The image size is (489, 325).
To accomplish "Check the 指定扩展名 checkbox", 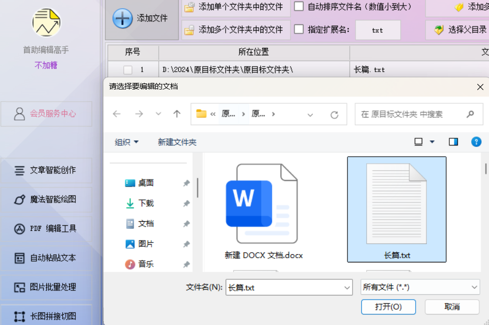I will click(299, 29).
